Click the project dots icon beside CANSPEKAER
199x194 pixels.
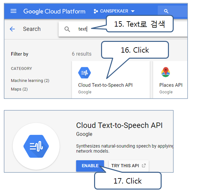pos(96,11)
